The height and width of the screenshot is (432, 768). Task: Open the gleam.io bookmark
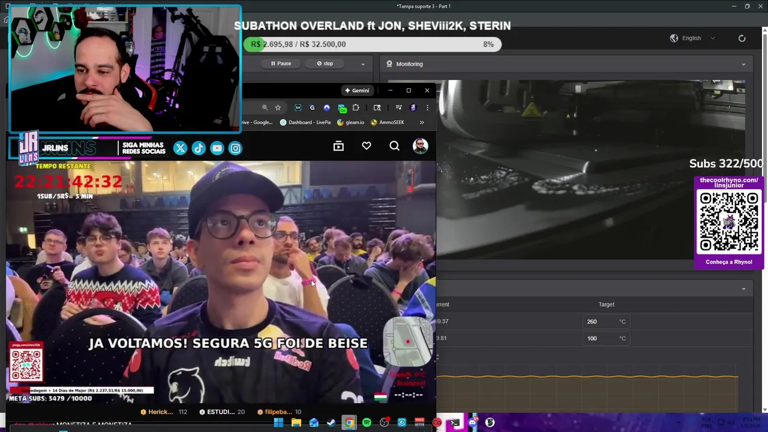(351, 122)
